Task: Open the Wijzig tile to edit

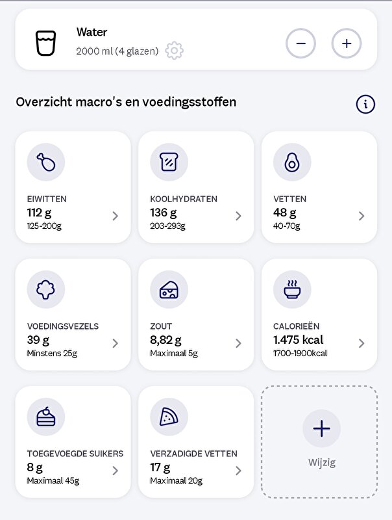Action: (321, 441)
